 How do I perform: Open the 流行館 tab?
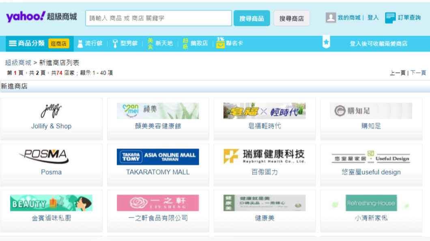94,43
